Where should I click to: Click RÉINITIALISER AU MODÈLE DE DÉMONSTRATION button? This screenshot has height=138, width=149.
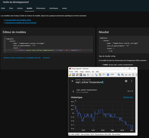pyautogui.click(x=22, y=58)
